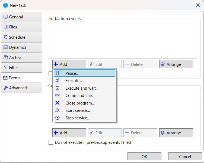Click the Execute and wait hourglass icon
This screenshot has width=204, height=163.
(57, 88)
